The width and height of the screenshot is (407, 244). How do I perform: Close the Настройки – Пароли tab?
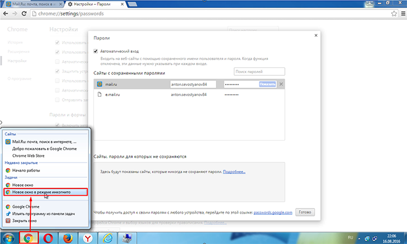click(x=122, y=4)
